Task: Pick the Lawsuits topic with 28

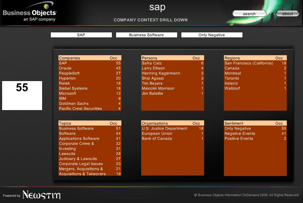Action: 90,153
